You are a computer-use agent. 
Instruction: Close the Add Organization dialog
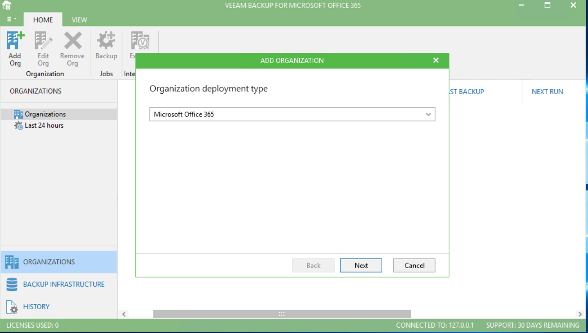pos(436,61)
